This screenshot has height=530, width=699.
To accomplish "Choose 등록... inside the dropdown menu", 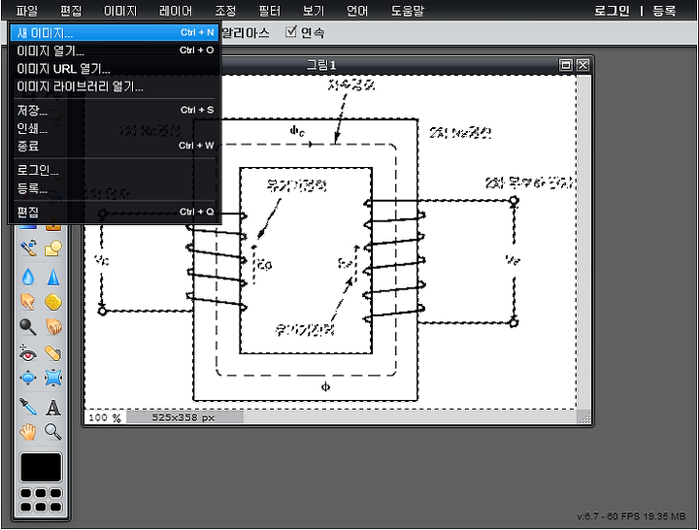I will (115, 188).
